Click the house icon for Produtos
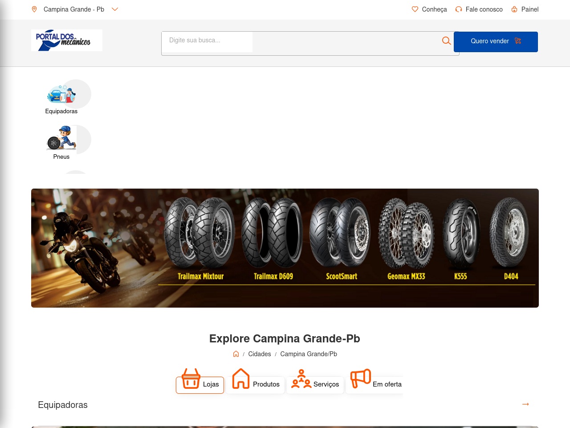 pos(241,379)
